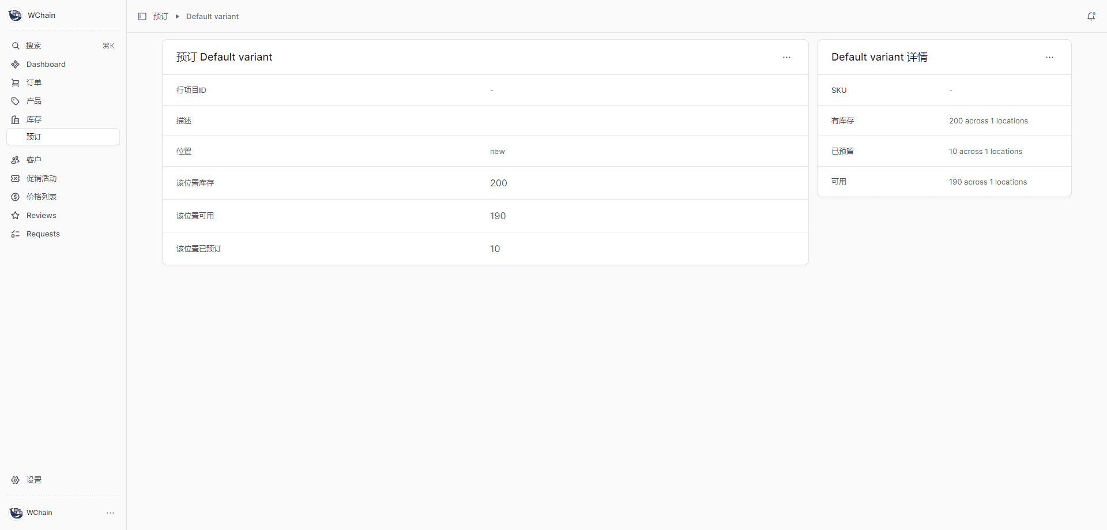Open the notifications bell
The image size is (1107, 530).
click(x=1091, y=17)
